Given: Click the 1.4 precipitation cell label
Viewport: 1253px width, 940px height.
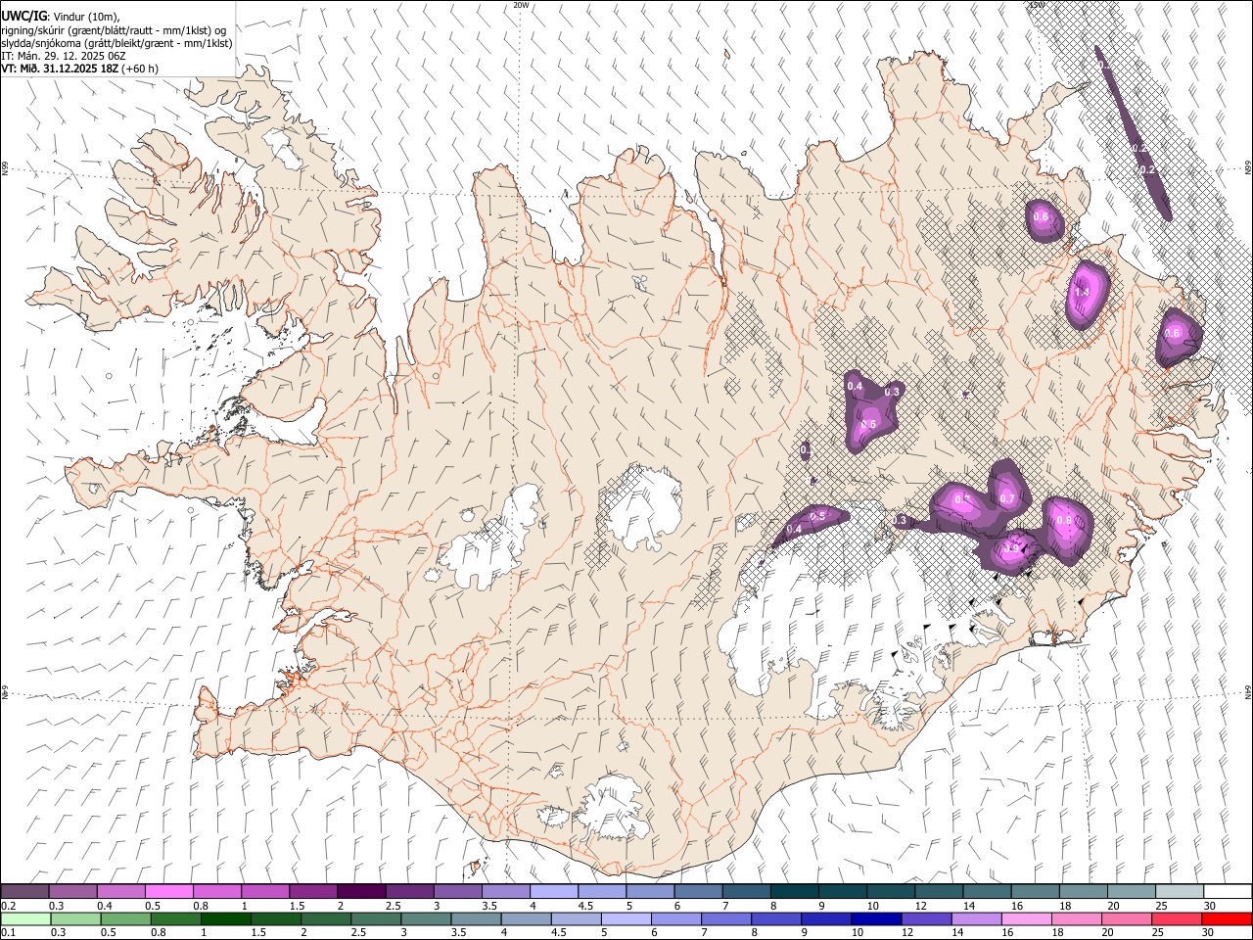Looking at the screenshot, I should point(1083,293).
